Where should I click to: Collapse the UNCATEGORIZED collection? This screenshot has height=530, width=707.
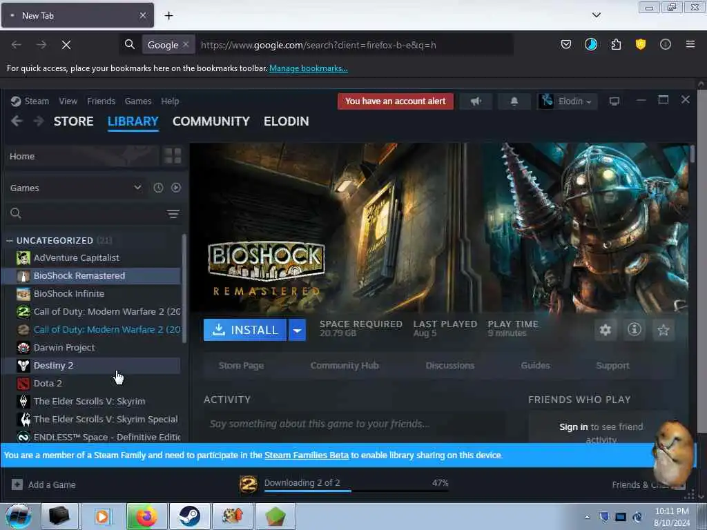point(10,241)
